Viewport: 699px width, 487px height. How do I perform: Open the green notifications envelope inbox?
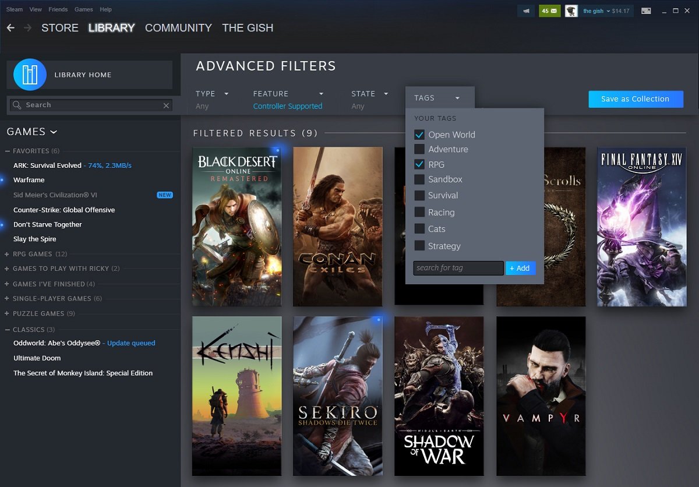click(x=549, y=11)
